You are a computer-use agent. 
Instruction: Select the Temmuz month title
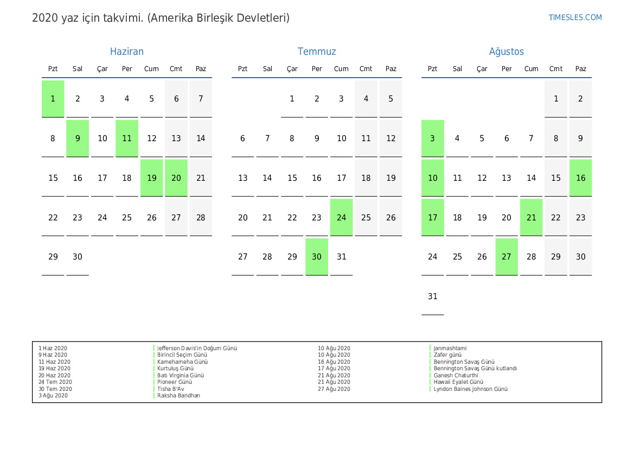(317, 52)
